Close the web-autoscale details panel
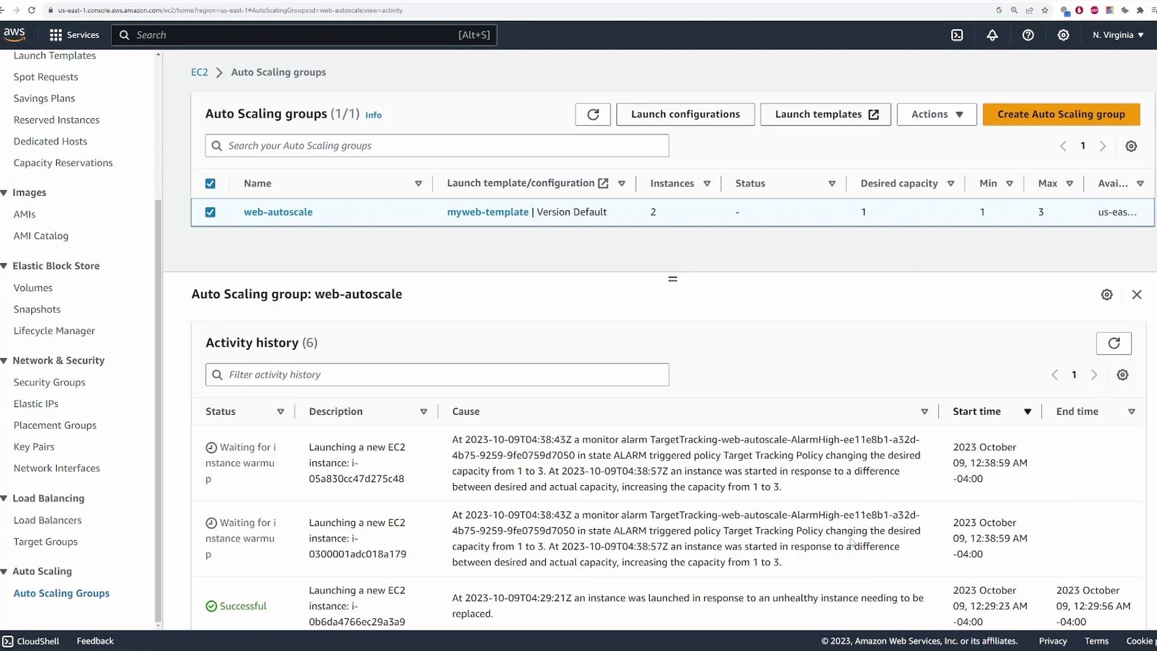This screenshot has height=651, width=1157. tap(1137, 295)
